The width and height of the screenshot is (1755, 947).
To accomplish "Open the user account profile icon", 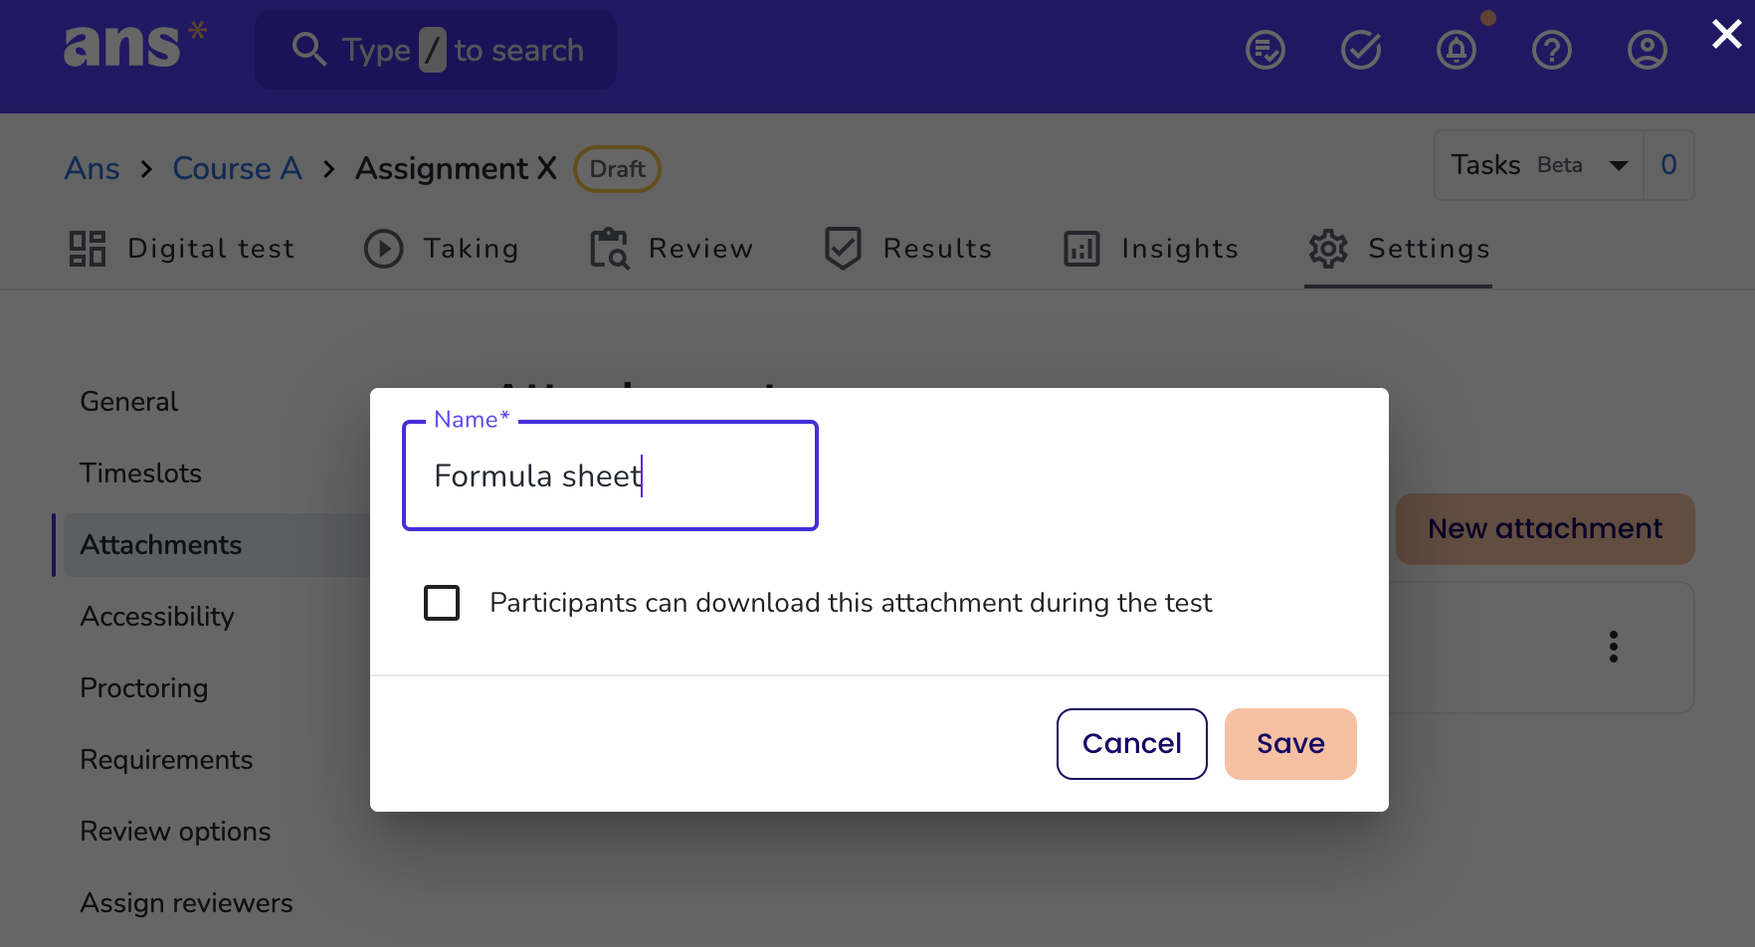I will pos(1648,50).
